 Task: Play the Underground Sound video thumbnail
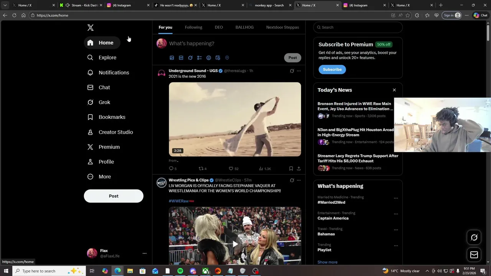[x=235, y=119]
